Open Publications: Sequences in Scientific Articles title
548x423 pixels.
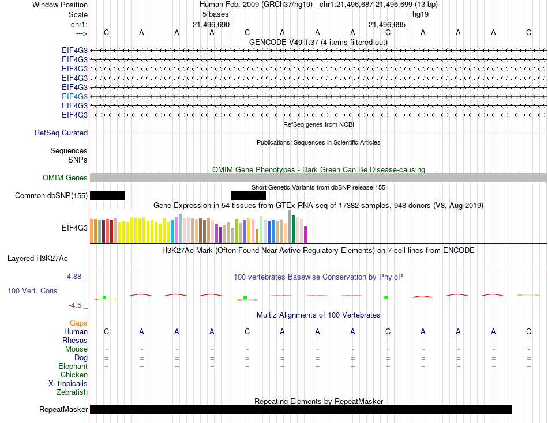point(318,142)
